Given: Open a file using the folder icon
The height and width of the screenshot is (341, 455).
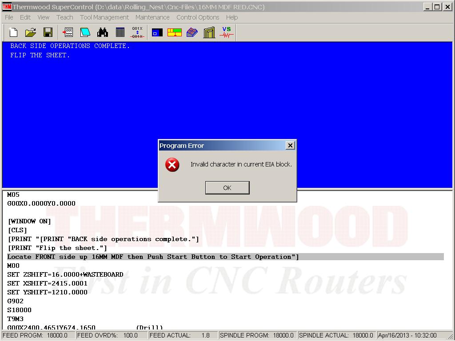Looking at the screenshot, I should click(31, 32).
